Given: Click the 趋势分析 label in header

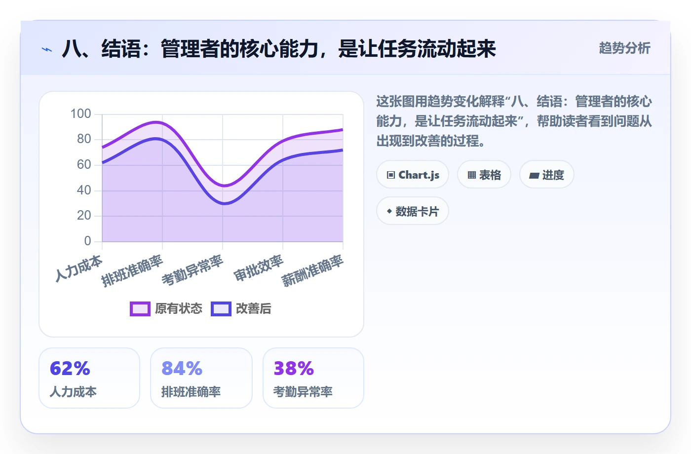Looking at the screenshot, I should [x=624, y=48].
